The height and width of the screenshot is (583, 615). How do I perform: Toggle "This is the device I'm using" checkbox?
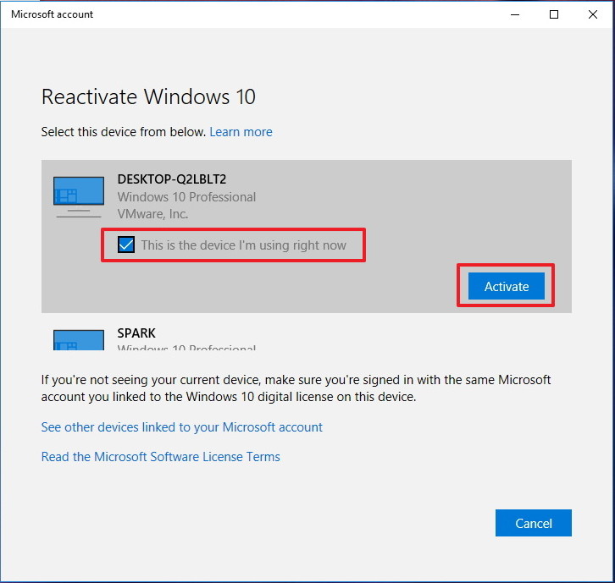click(x=126, y=245)
